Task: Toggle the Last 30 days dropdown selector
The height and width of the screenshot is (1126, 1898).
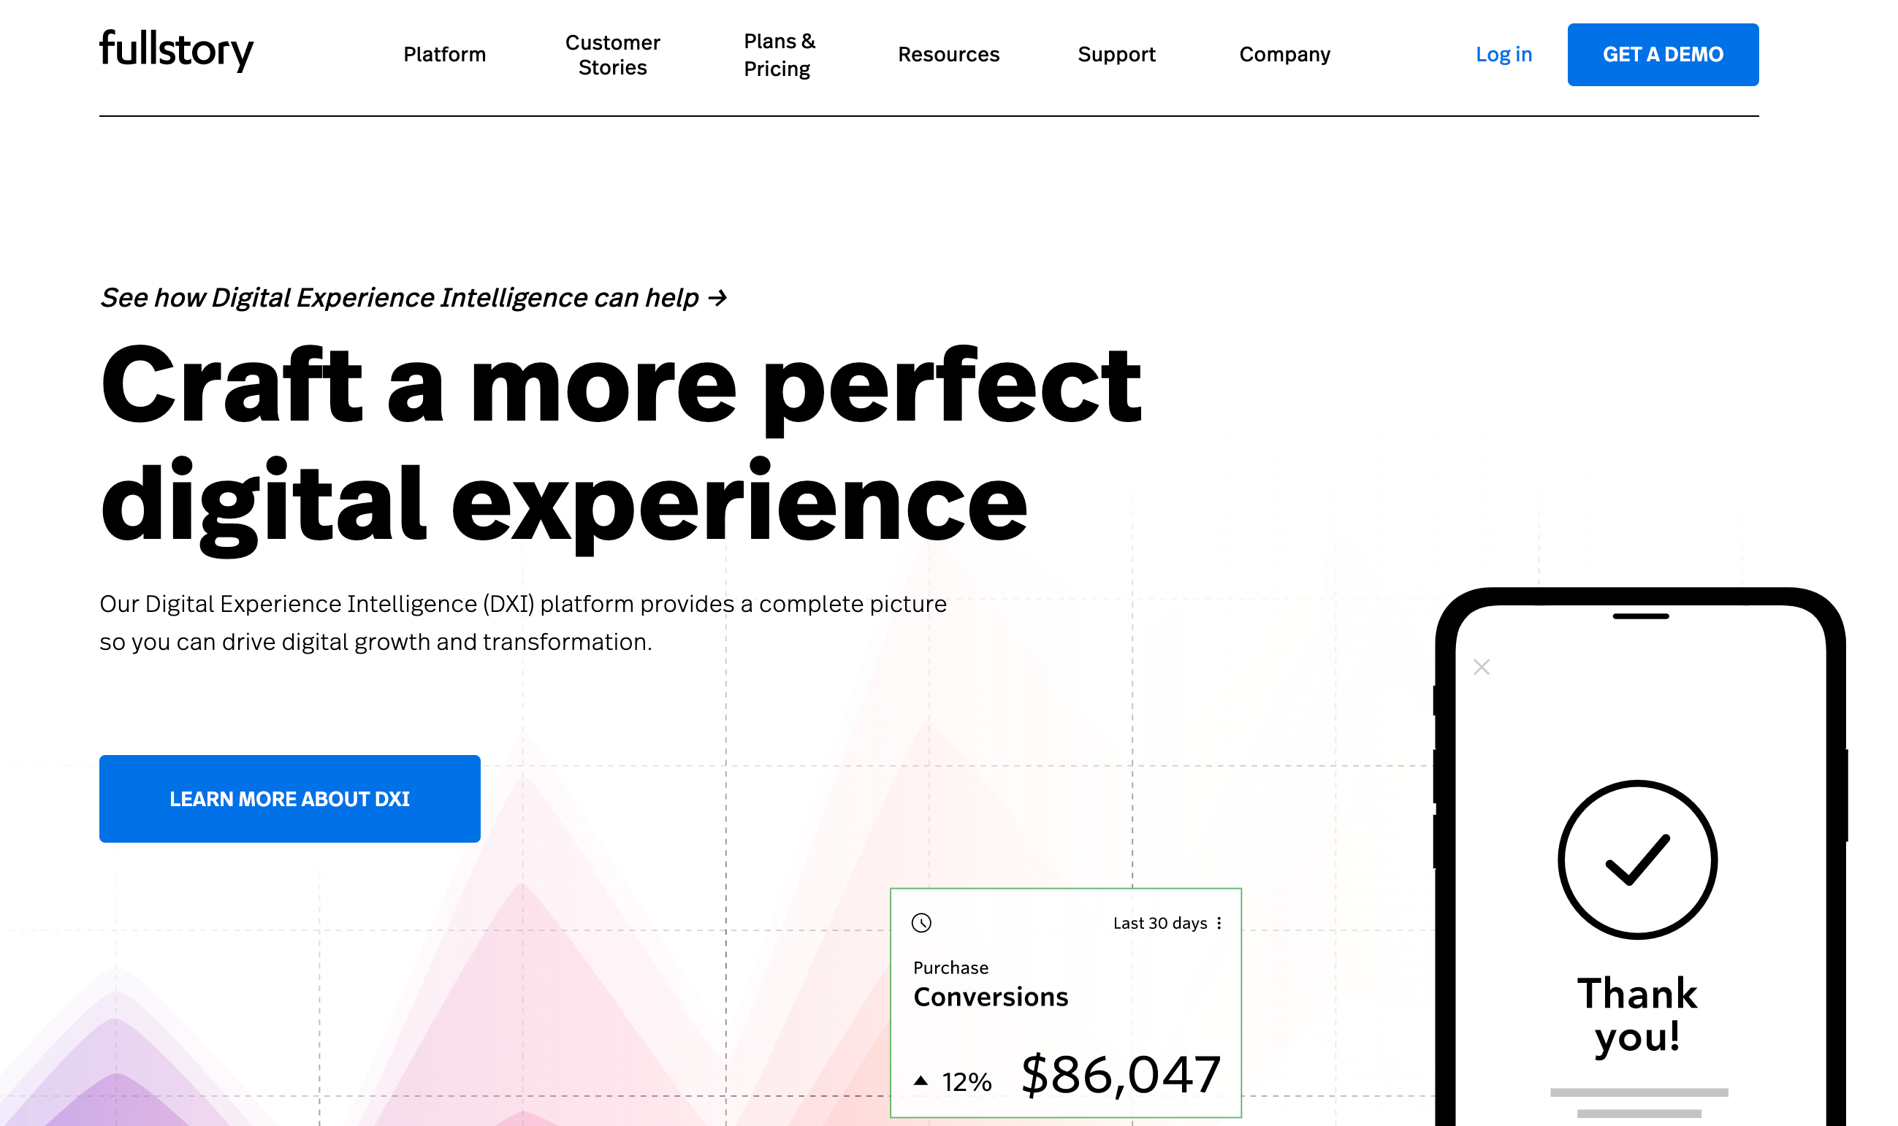Action: click(1161, 922)
